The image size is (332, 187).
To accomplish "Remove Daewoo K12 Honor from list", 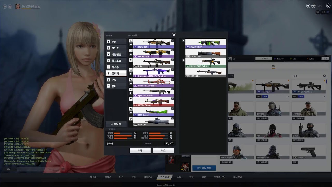I will pyautogui.click(x=172, y=79).
